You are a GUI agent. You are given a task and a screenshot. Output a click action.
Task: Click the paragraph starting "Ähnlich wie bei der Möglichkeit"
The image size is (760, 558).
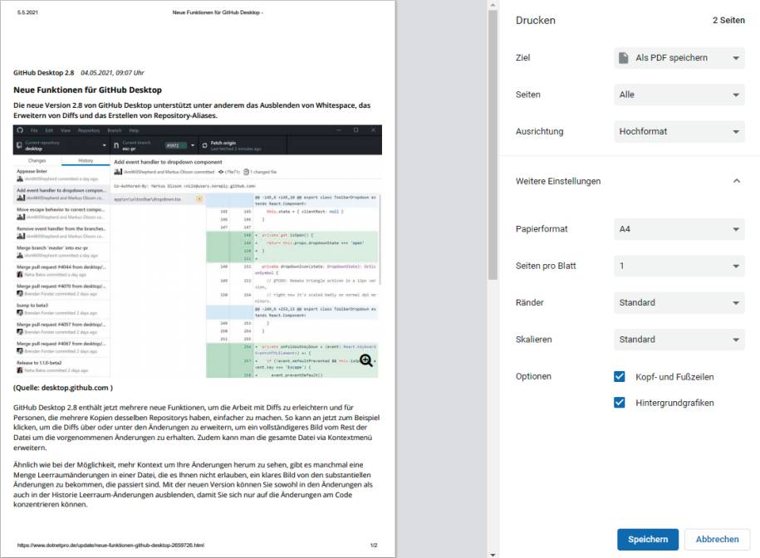click(194, 484)
